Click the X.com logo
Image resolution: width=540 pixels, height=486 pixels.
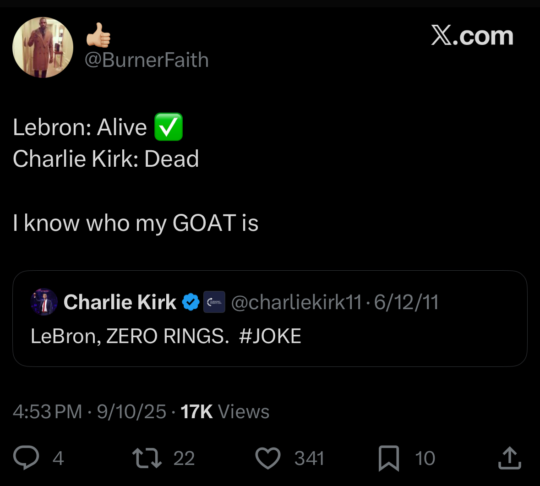pyautogui.click(x=472, y=36)
